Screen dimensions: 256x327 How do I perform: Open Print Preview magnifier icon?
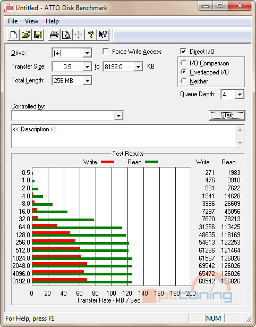coord(66,35)
